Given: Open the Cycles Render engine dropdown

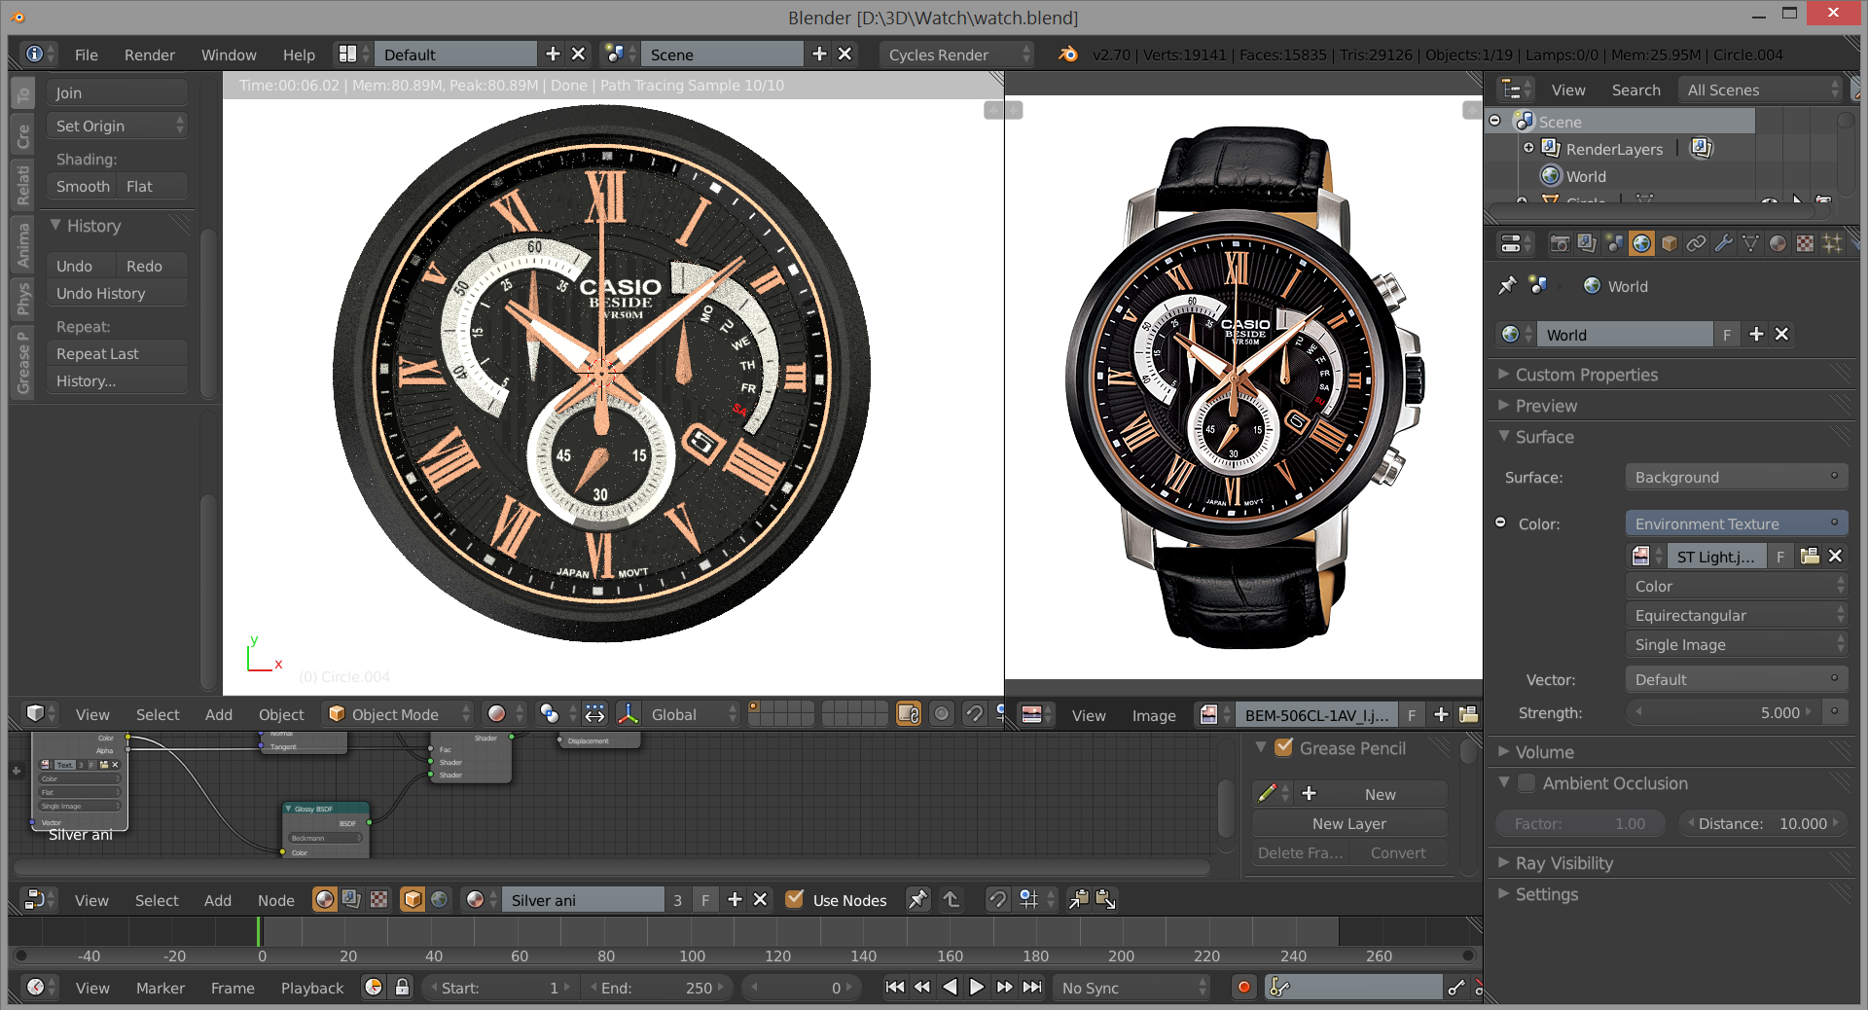Looking at the screenshot, I should point(956,54).
